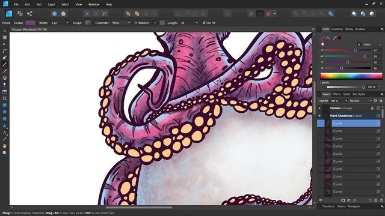Switch to Designer Persona
This screenshot has height=216, width=385.
point(9,13)
